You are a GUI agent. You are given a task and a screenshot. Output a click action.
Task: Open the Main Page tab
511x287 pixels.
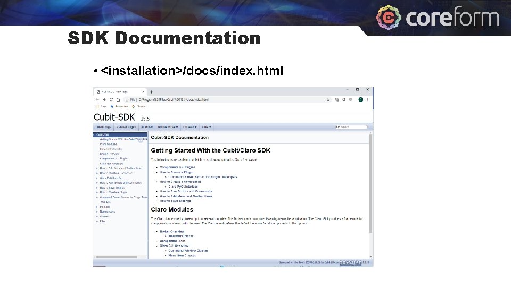pos(104,127)
